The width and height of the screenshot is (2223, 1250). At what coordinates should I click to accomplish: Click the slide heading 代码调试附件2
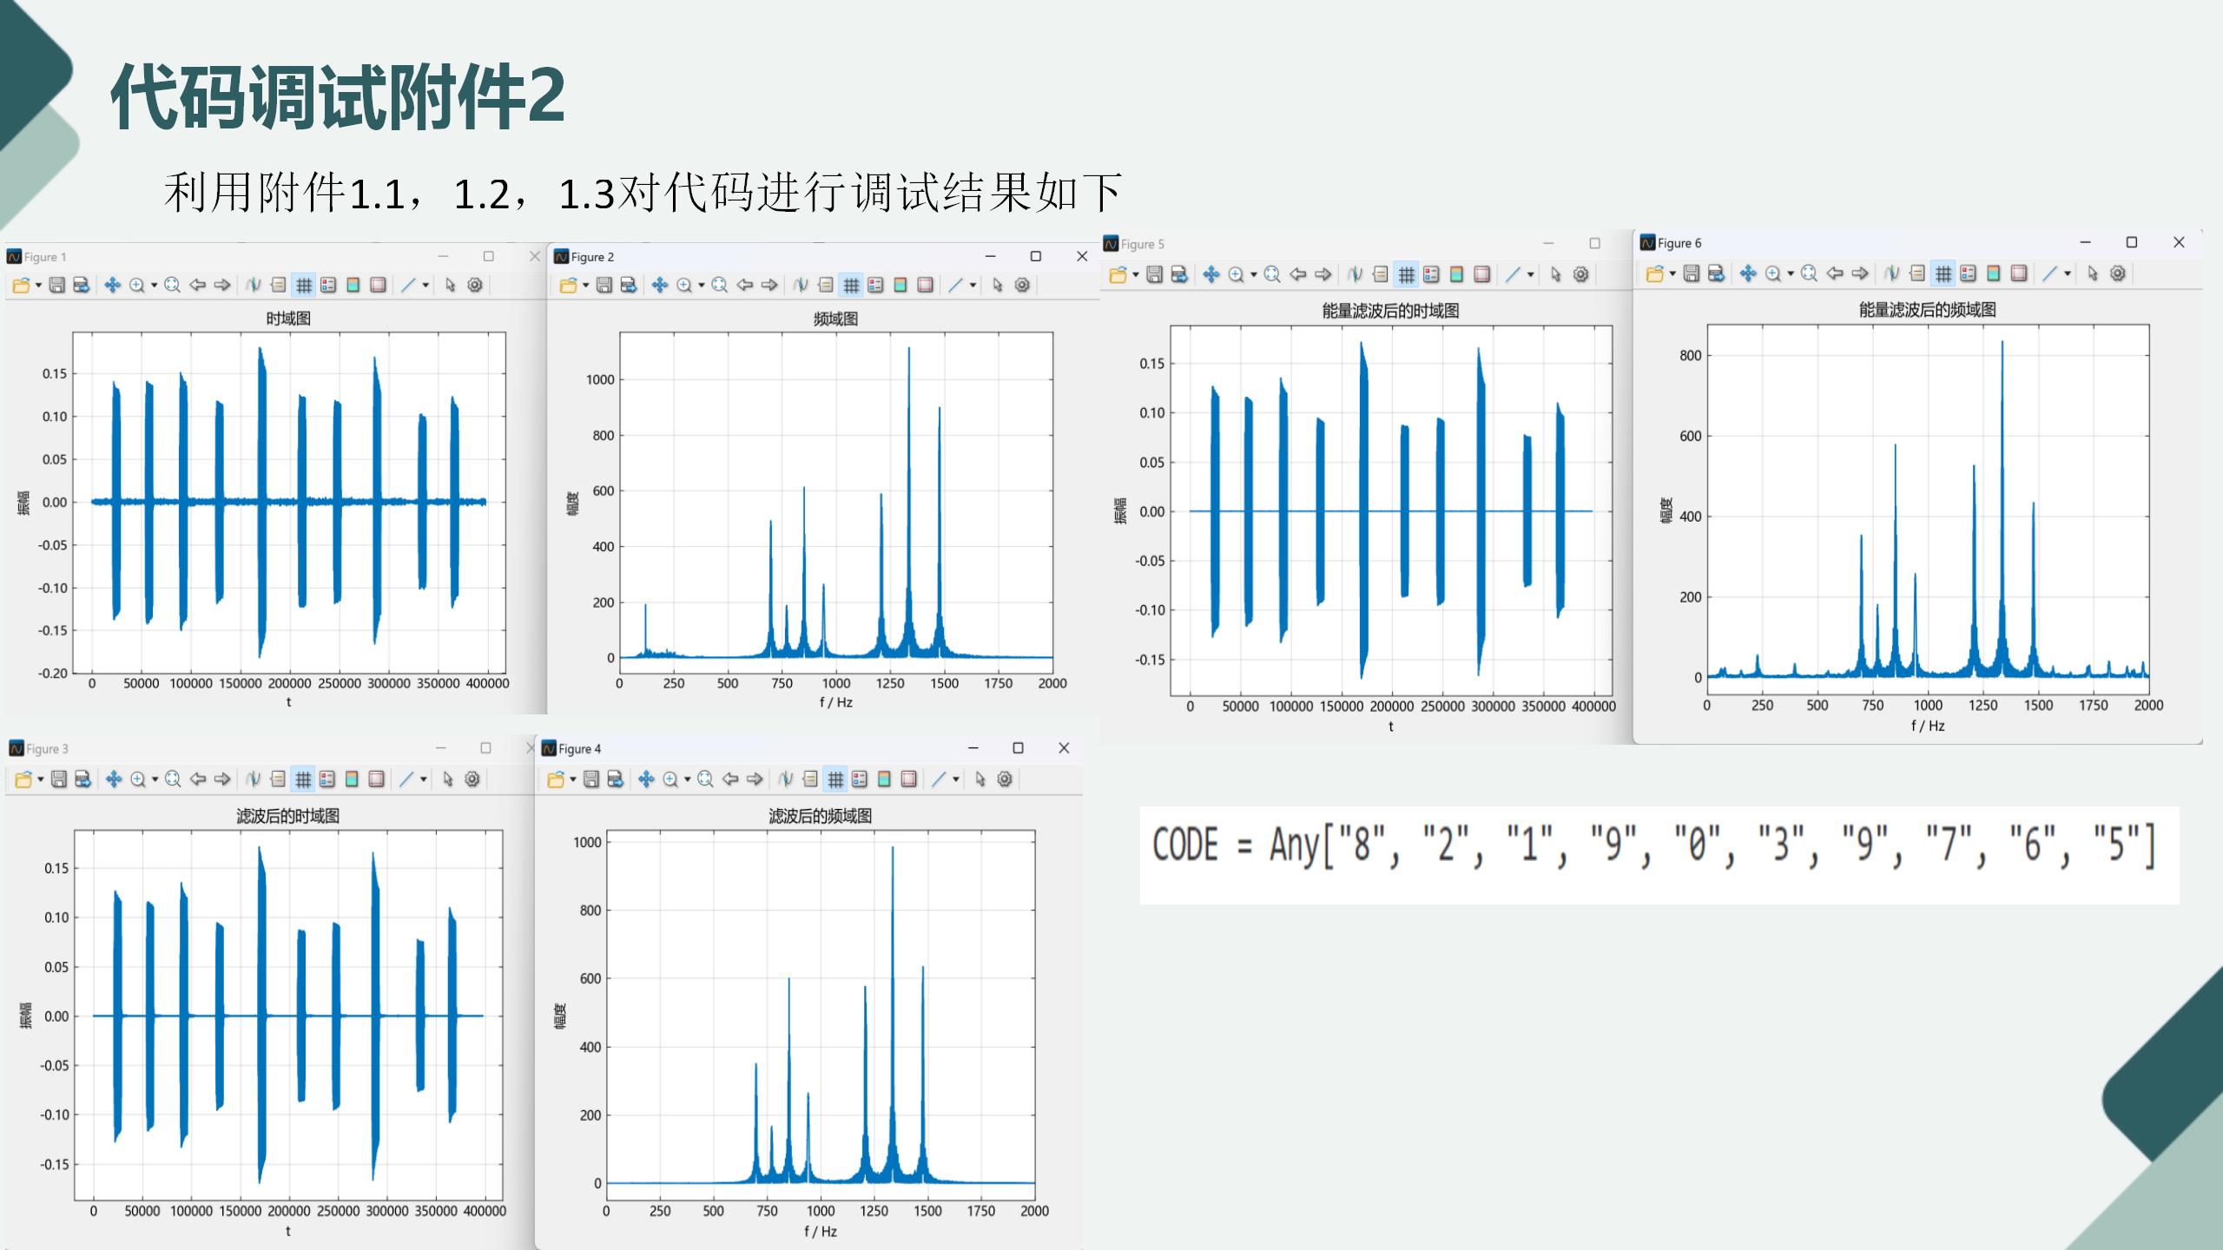[x=338, y=96]
